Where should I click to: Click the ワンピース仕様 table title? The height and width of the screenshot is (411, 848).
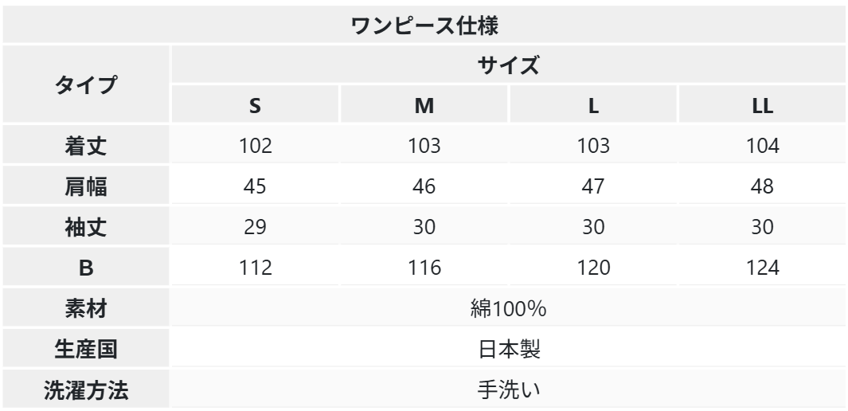point(424,25)
